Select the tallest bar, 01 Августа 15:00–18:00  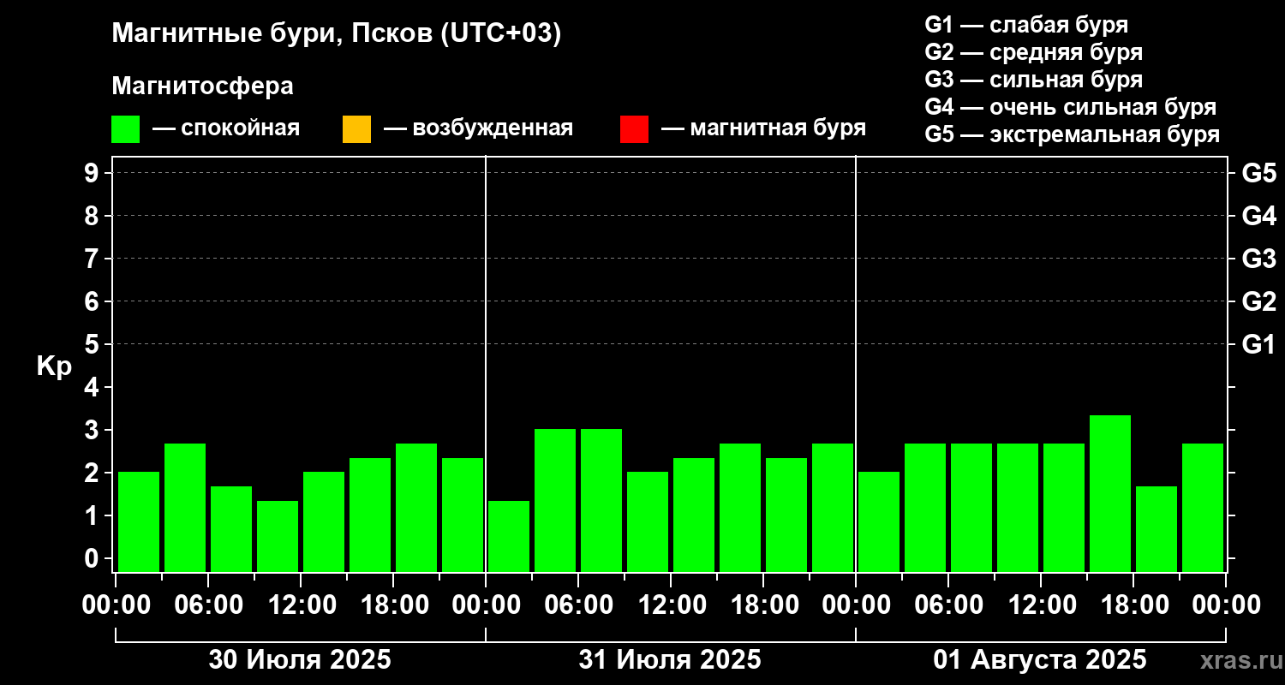tap(1110, 493)
